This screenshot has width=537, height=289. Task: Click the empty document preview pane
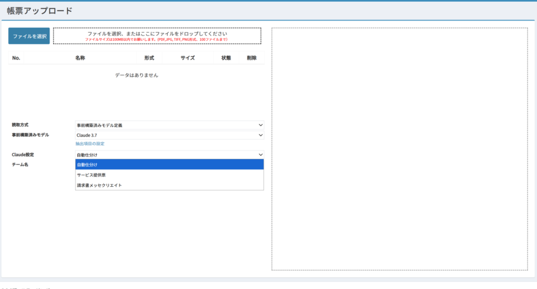point(399,149)
